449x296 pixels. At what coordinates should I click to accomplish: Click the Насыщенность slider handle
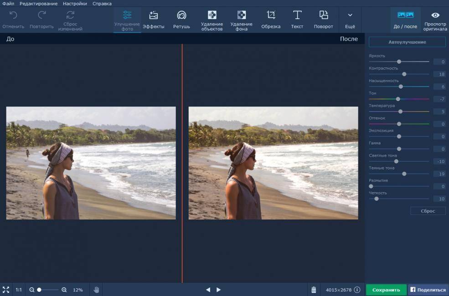click(x=401, y=87)
